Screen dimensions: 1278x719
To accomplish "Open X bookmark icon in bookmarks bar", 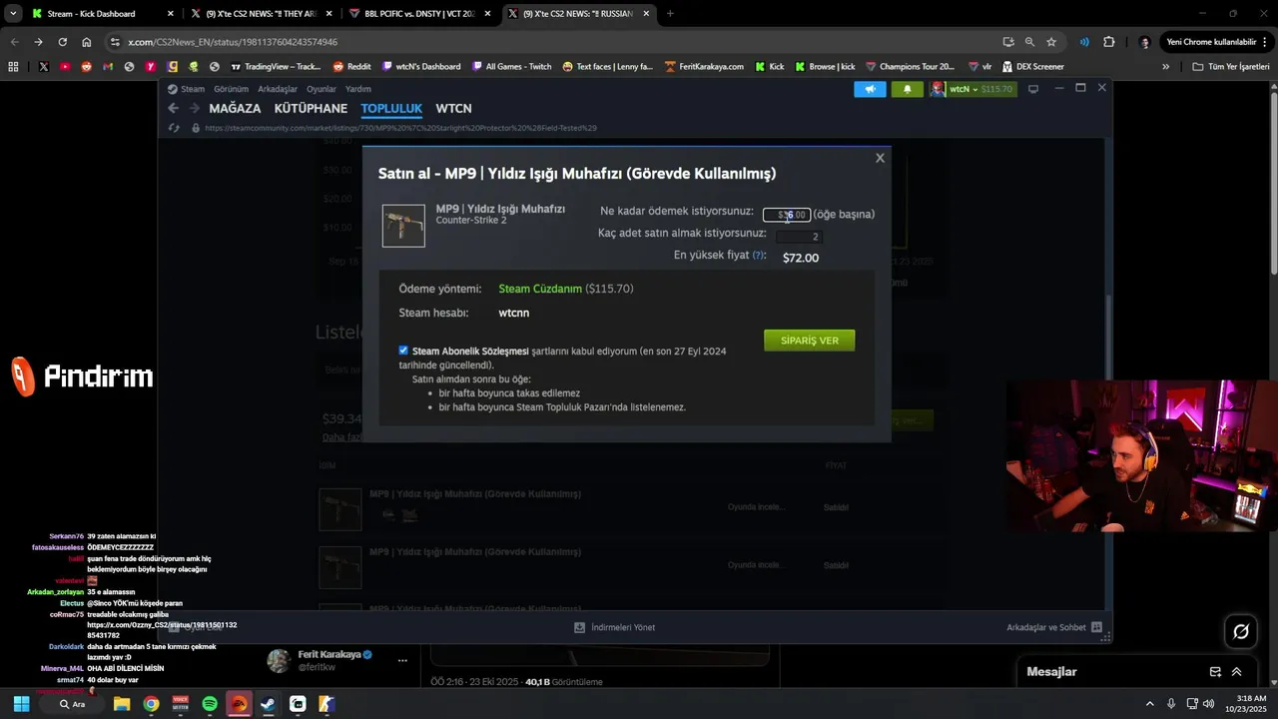I will coord(44,66).
